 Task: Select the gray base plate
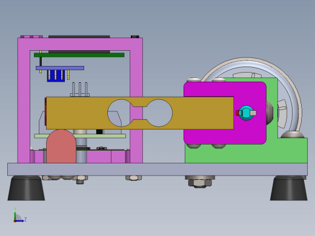point(157,169)
